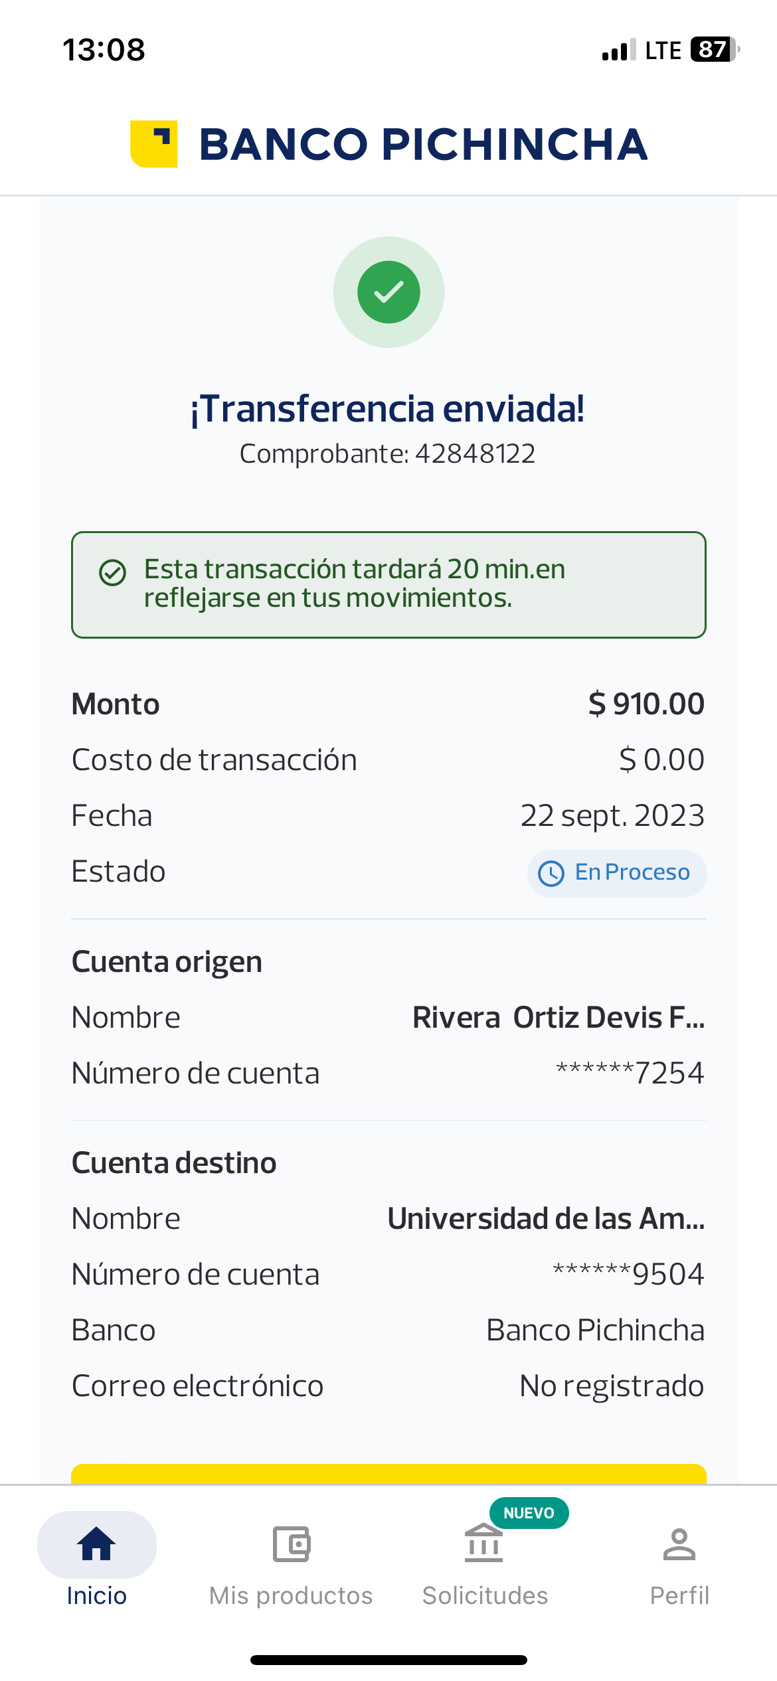
Task: Tap the NUEVO badge on Solicitudes
Action: [x=529, y=1513]
